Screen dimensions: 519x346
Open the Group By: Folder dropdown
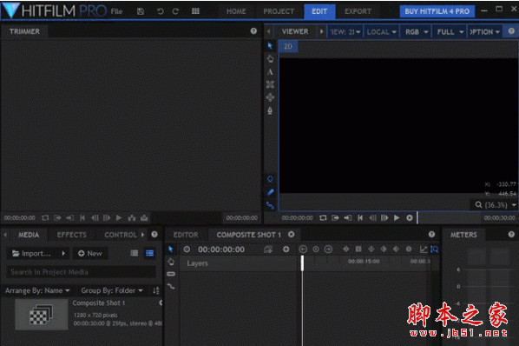112,290
